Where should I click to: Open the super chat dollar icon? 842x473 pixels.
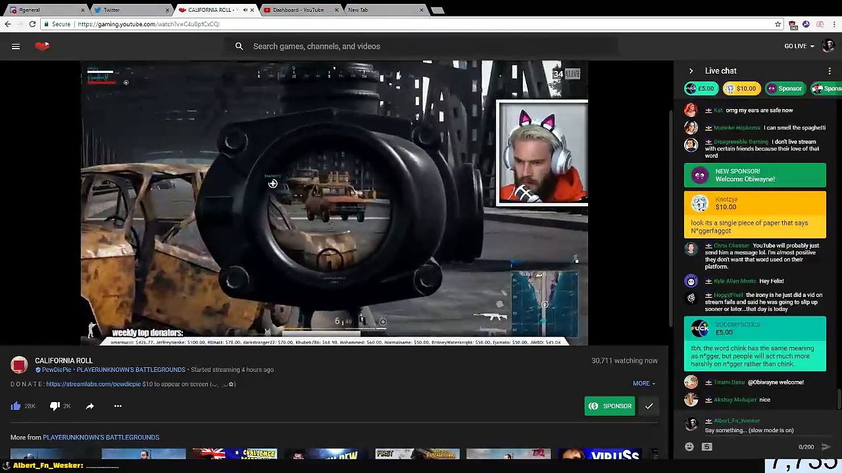[707, 447]
